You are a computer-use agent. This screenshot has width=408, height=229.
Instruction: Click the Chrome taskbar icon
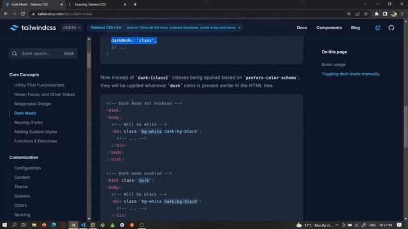[x=73, y=225]
